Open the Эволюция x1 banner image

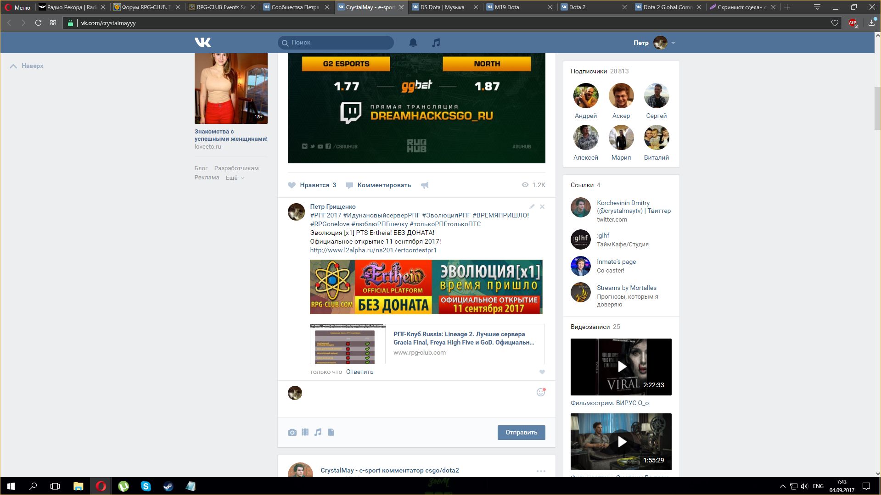coord(426,287)
